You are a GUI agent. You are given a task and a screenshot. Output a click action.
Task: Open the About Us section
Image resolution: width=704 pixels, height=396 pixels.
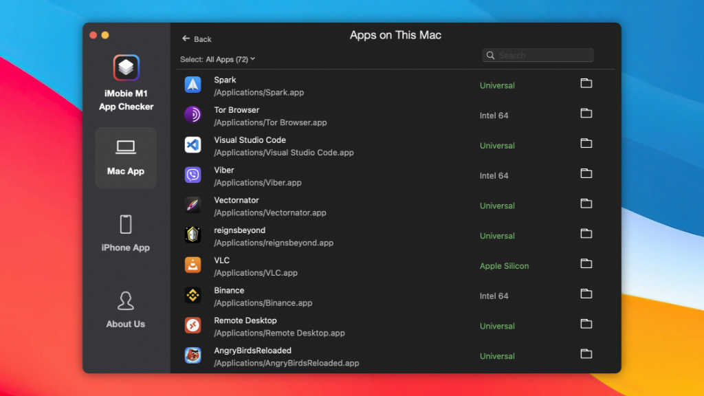(126, 310)
